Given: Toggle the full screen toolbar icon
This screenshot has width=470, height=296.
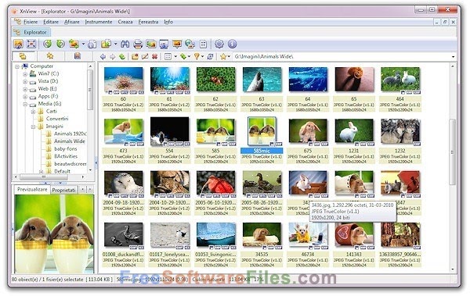Looking at the screenshot, I should pos(31,44).
